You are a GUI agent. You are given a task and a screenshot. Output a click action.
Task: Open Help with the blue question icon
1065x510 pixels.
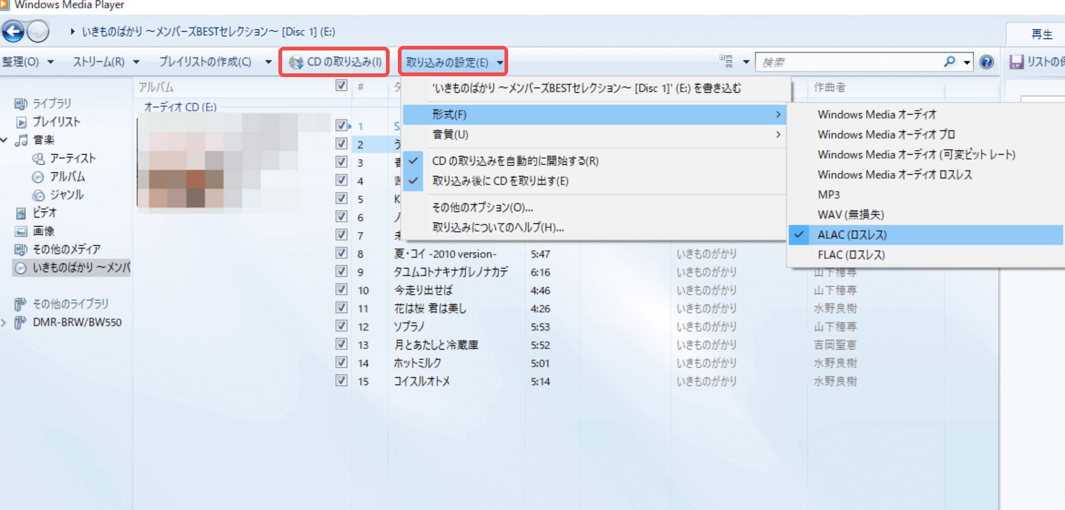point(986,62)
